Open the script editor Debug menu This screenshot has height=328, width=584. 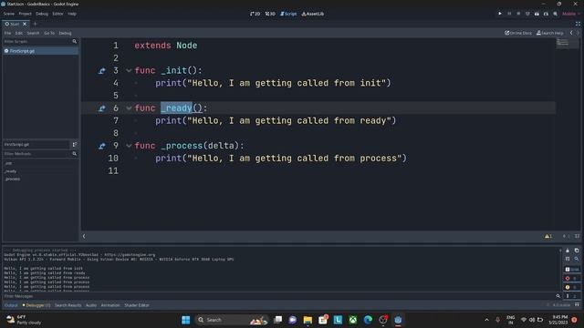coord(65,33)
